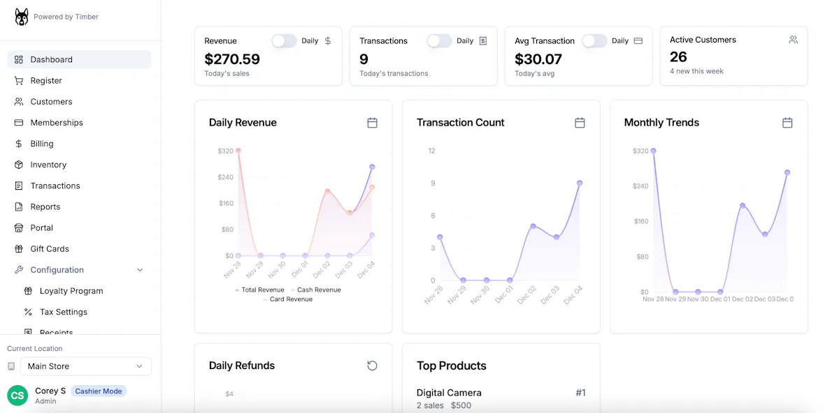The image size is (839, 413).
Task: Open the Dashboard menu item
Action: click(79, 59)
